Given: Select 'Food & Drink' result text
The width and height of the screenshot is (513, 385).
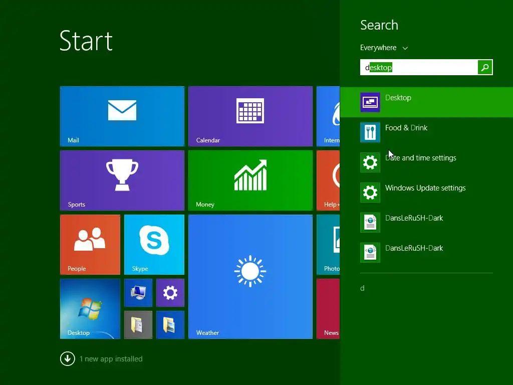Looking at the screenshot, I should click(406, 128).
